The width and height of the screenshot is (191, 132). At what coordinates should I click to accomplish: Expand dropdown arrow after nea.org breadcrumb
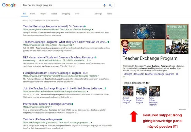coord(90,60)
